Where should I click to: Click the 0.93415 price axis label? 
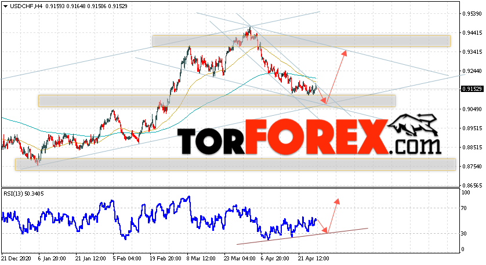472,52
